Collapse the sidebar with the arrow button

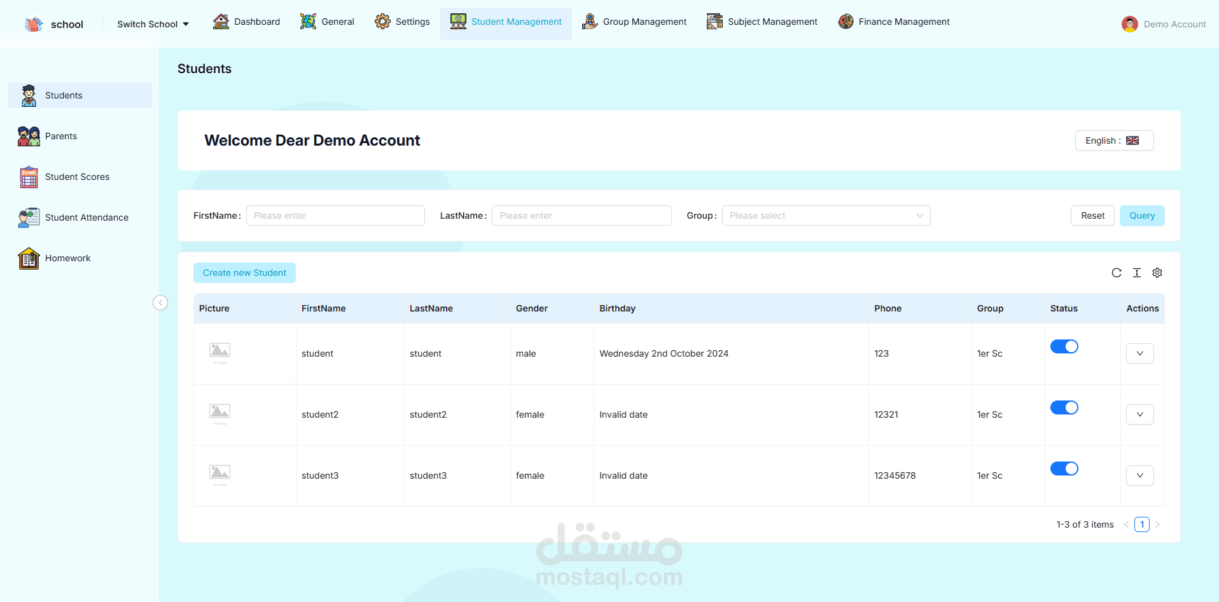[160, 303]
